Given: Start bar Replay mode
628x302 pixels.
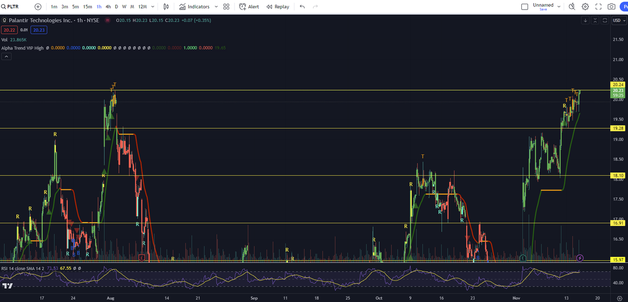Looking at the screenshot, I should [277, 7].
